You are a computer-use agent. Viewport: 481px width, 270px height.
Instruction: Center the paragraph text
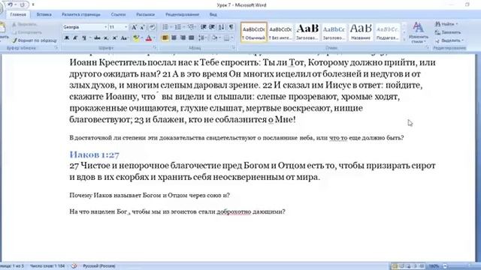pos(174,38)
